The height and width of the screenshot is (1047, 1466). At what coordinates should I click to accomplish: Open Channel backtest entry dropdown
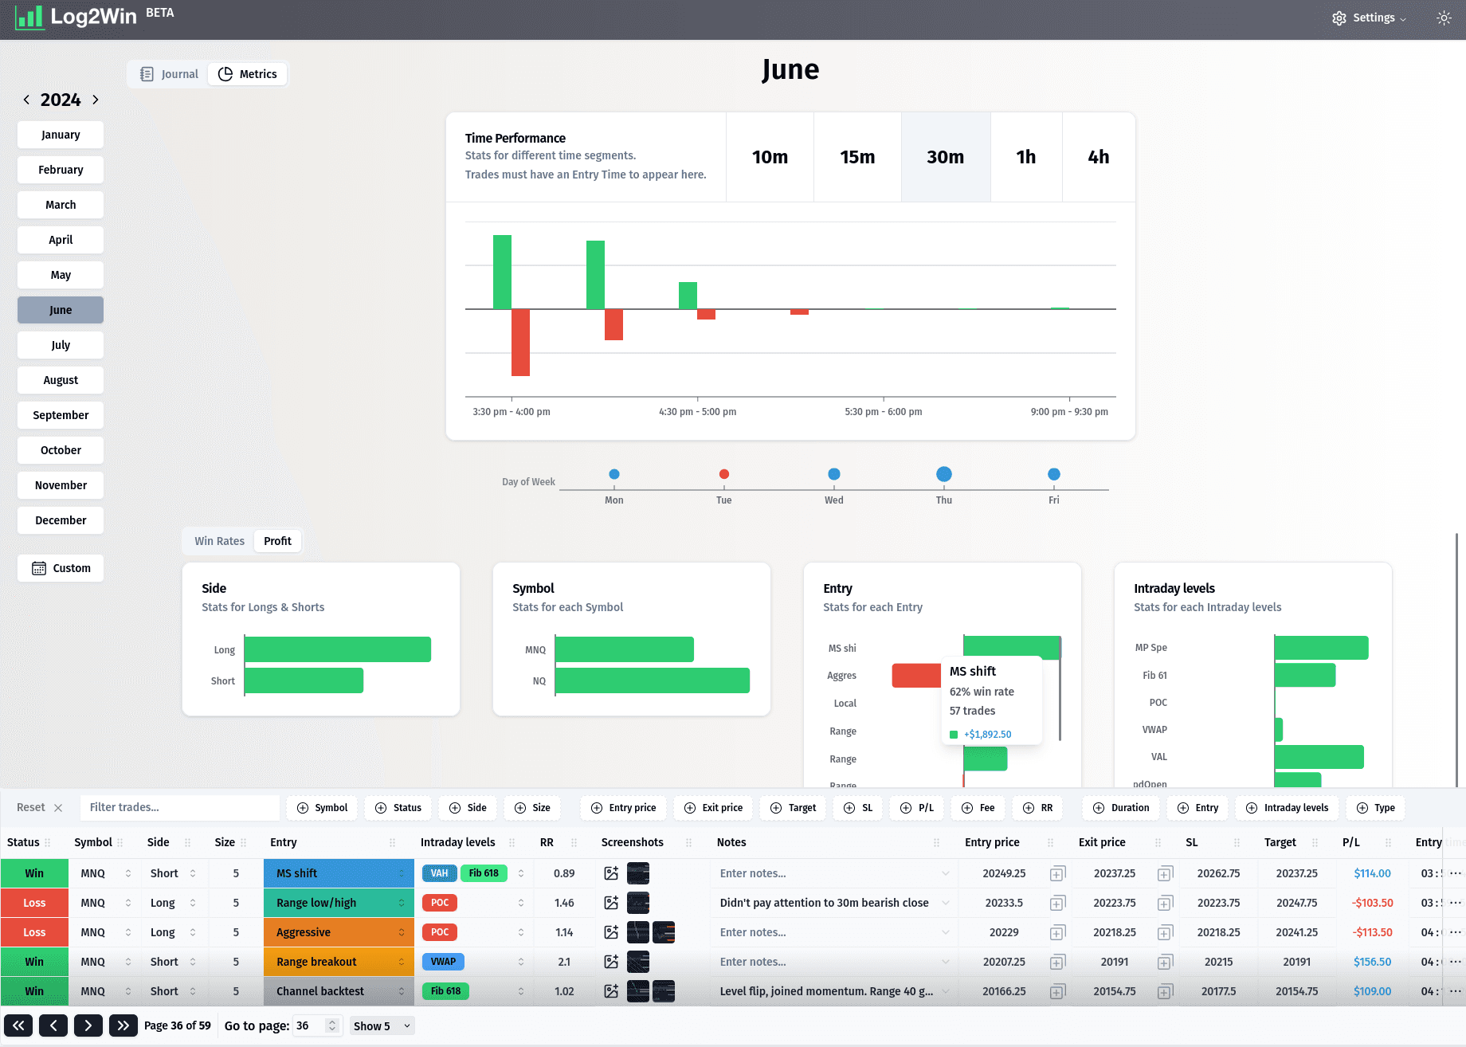click(339, 991)
